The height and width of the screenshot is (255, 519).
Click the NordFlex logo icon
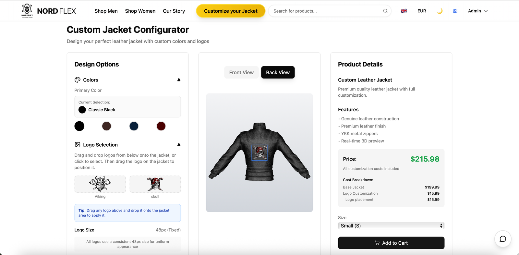pos(27,11)
